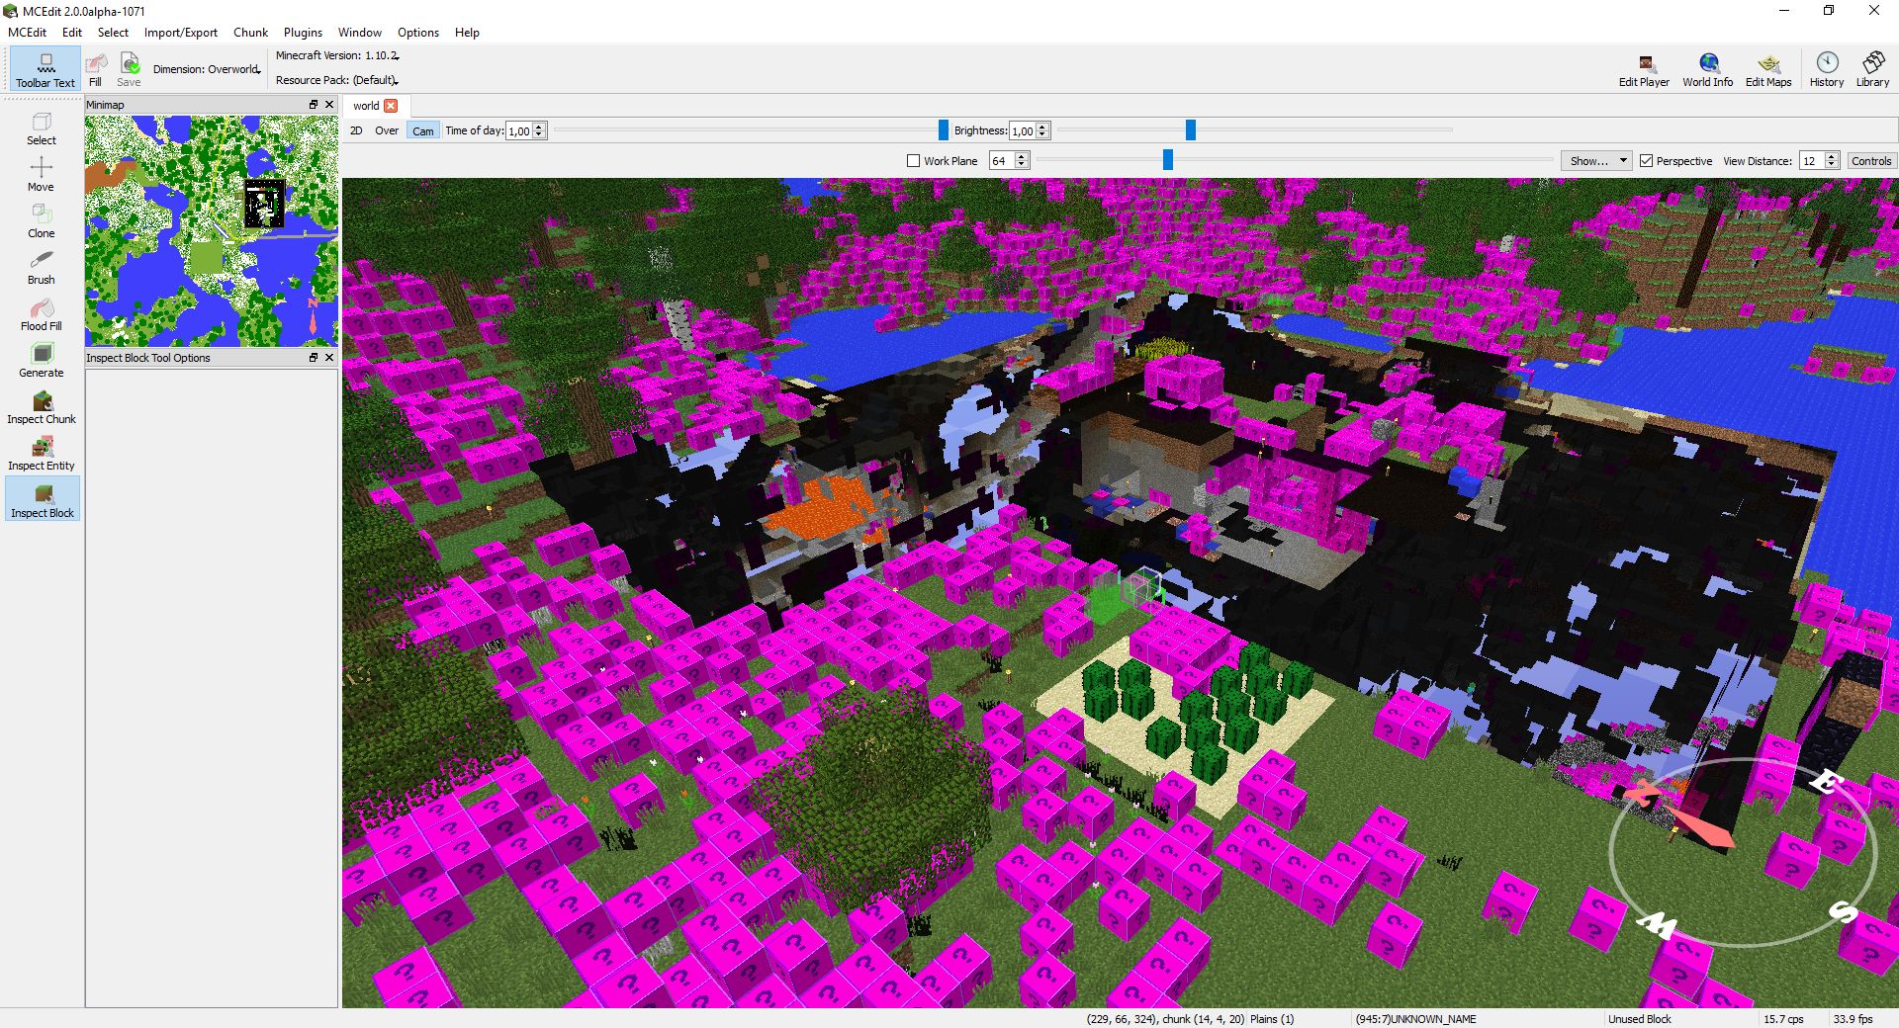Open the Import/Export menu
1899x1028 pixels.
(181, 33)
